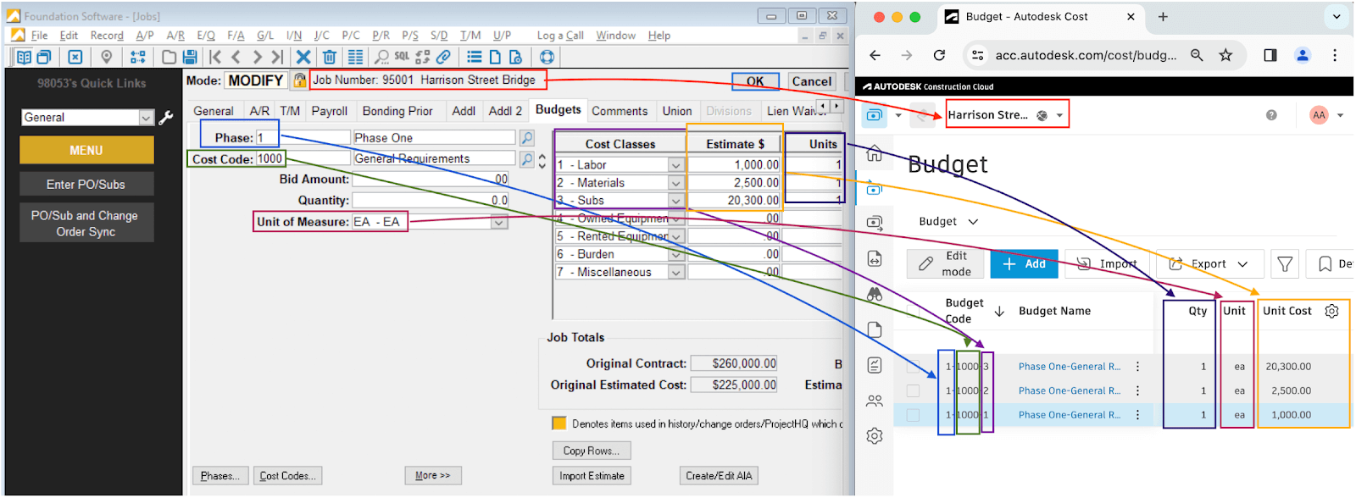This screenshot has width=1356, height=498.
Task: Open the File menu in Foundation Software
Action: coord(39,36)
